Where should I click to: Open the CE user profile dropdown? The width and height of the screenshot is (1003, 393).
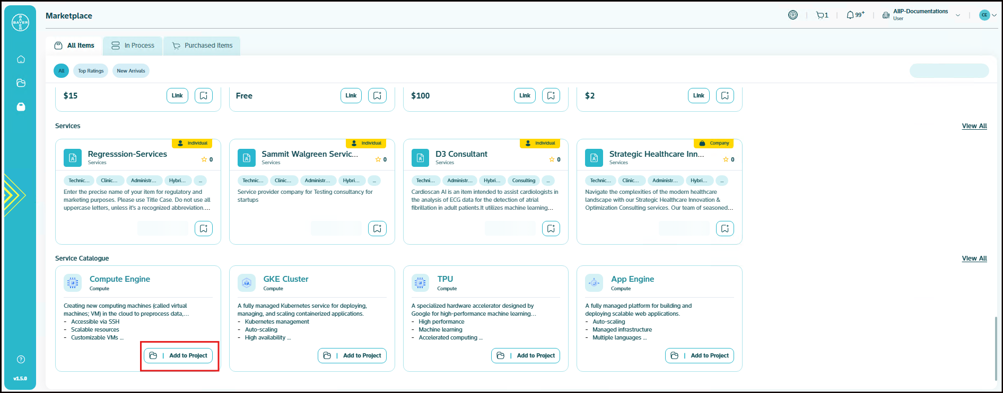click(x=988, y=15)
